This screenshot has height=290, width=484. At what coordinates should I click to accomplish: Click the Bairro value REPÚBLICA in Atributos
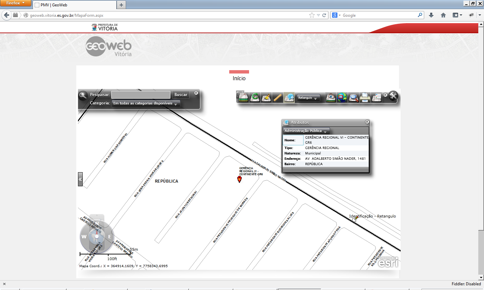pyautogui.click(x=314, y=164)
